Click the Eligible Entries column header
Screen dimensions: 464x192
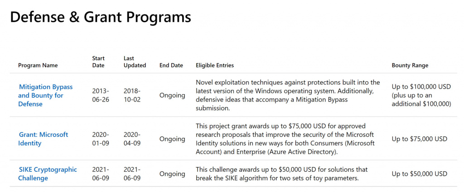point(215,66)
